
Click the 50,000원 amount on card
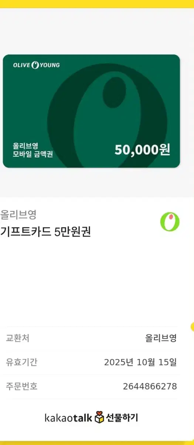point(142,149)
